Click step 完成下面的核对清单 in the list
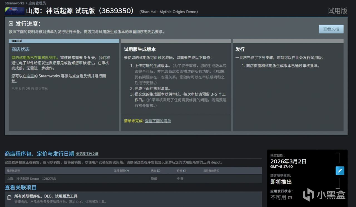This screenshot has height=207, width=356. [152, 89]
